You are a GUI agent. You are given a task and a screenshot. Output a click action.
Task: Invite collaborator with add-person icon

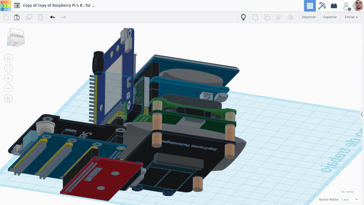point(347,6)
